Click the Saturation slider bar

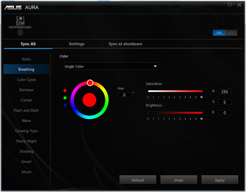click(x=175, y=91)
